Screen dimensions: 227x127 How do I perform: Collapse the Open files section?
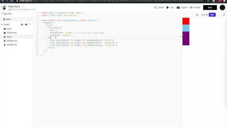[x=2, y=14]
